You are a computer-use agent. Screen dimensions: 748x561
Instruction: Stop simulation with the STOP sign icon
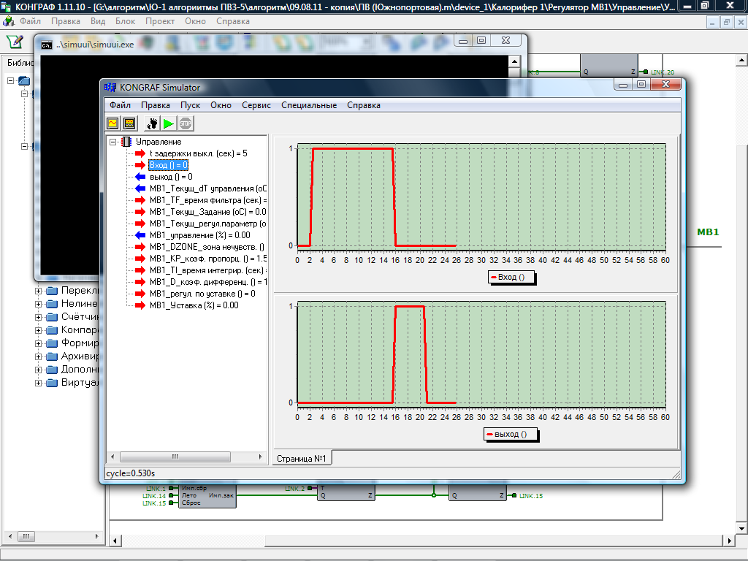(x=186, y=123)
